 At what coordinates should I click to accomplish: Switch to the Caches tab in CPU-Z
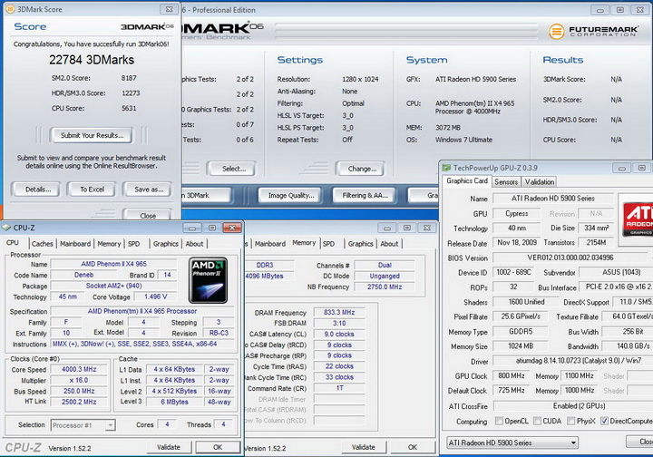(42, 244)
